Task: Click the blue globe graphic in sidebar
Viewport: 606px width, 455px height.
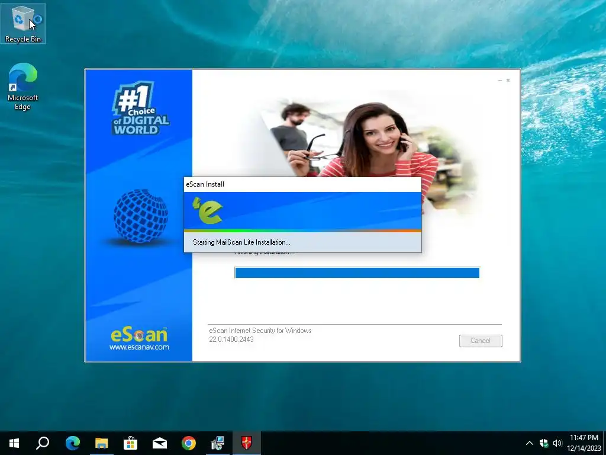Action: coord(141,216)
